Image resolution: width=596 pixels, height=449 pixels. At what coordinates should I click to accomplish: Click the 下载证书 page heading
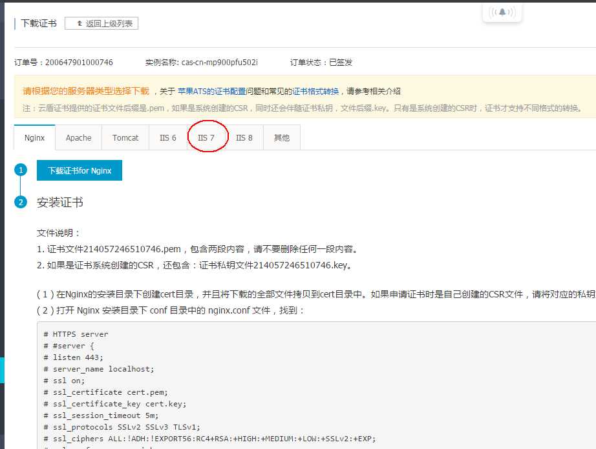point(38,23)
